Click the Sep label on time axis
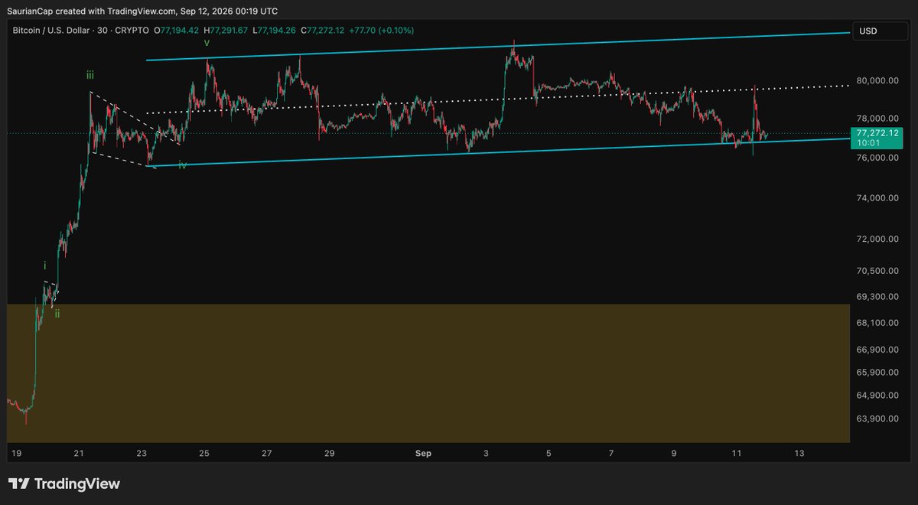The image size is (918, 505). point(425,454)
